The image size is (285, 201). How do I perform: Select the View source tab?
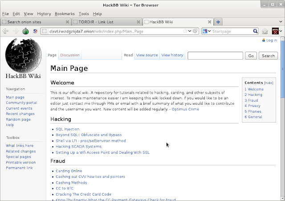(x=147, y=55)
